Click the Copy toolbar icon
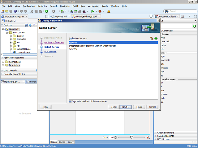The height and width of the screenshot is (148, 198). click(x=36, y=11)
